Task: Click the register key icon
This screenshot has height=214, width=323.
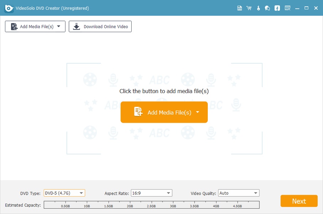Action: [258, 8]
